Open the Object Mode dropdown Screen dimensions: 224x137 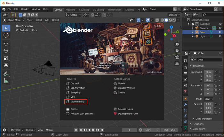coord(13,20)
